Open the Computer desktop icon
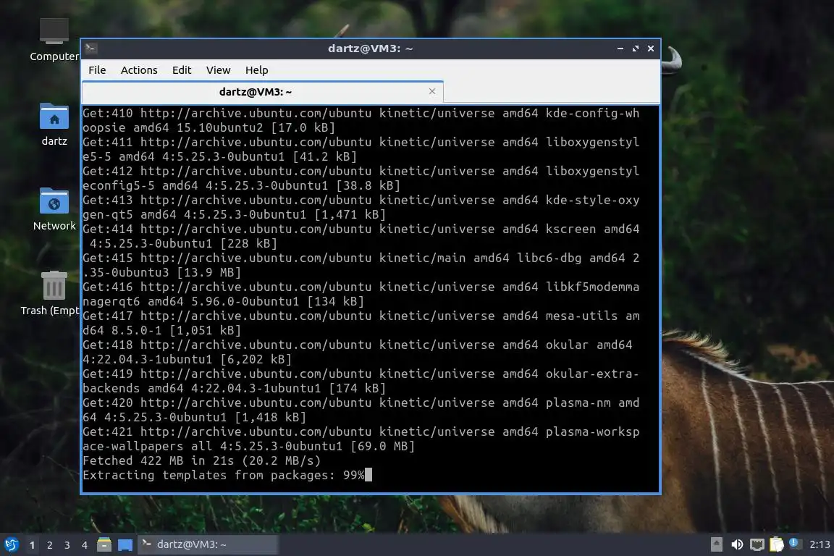Image resolution: width=834 pixels, height=556 pixels. pos(54,40)
